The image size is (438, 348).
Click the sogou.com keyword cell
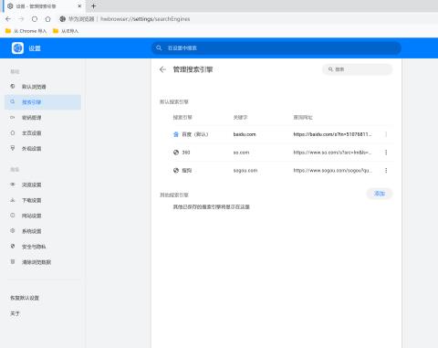[x=245, y=170]
